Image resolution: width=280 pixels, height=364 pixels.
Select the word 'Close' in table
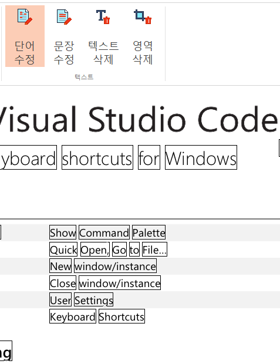click(63, 282)
